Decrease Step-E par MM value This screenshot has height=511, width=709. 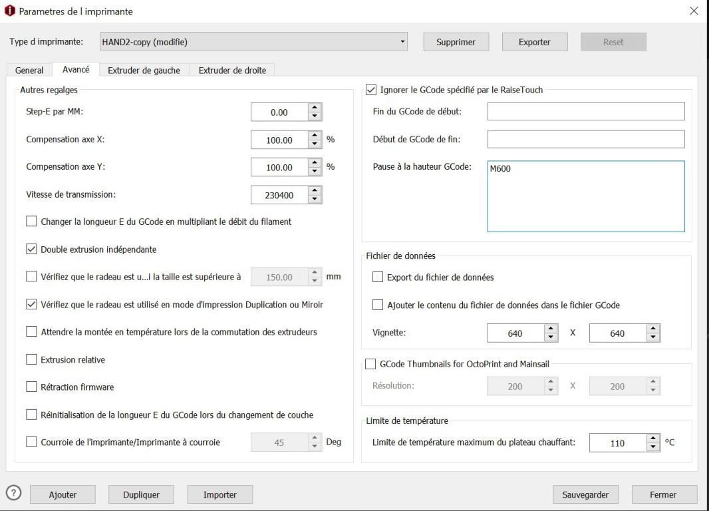click(x=315, y=116)
